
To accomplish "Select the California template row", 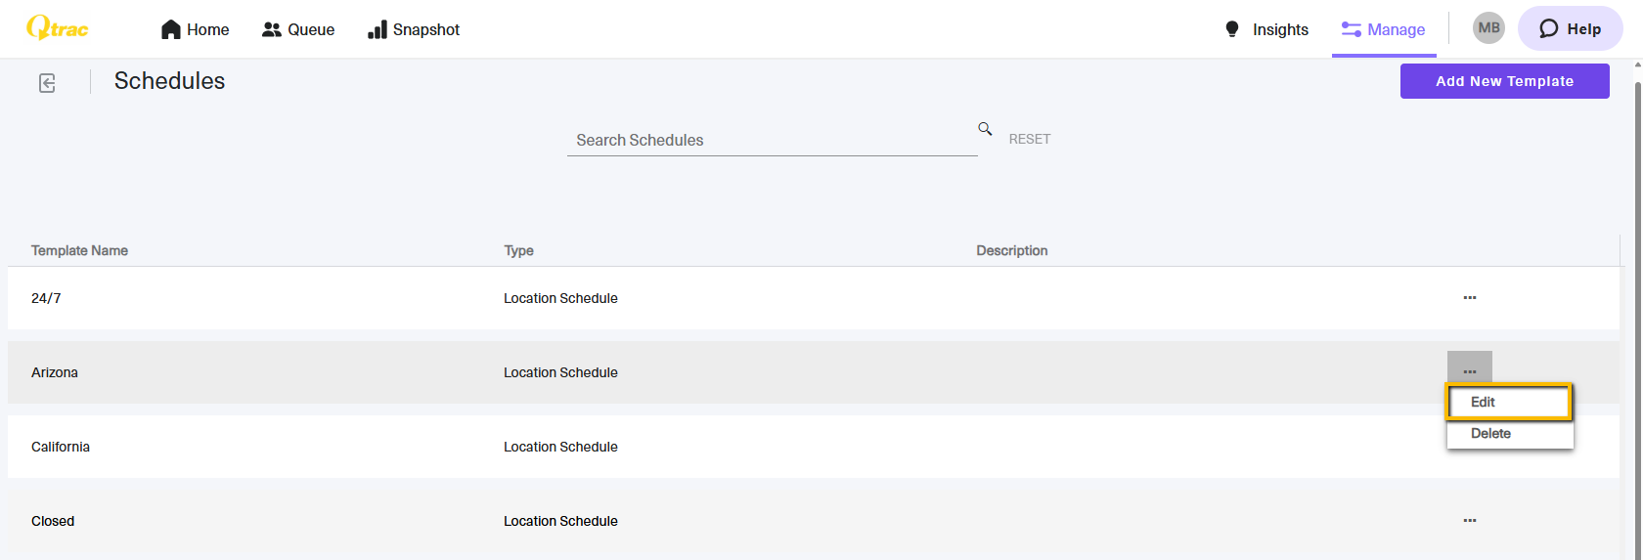I will [814, 447].
